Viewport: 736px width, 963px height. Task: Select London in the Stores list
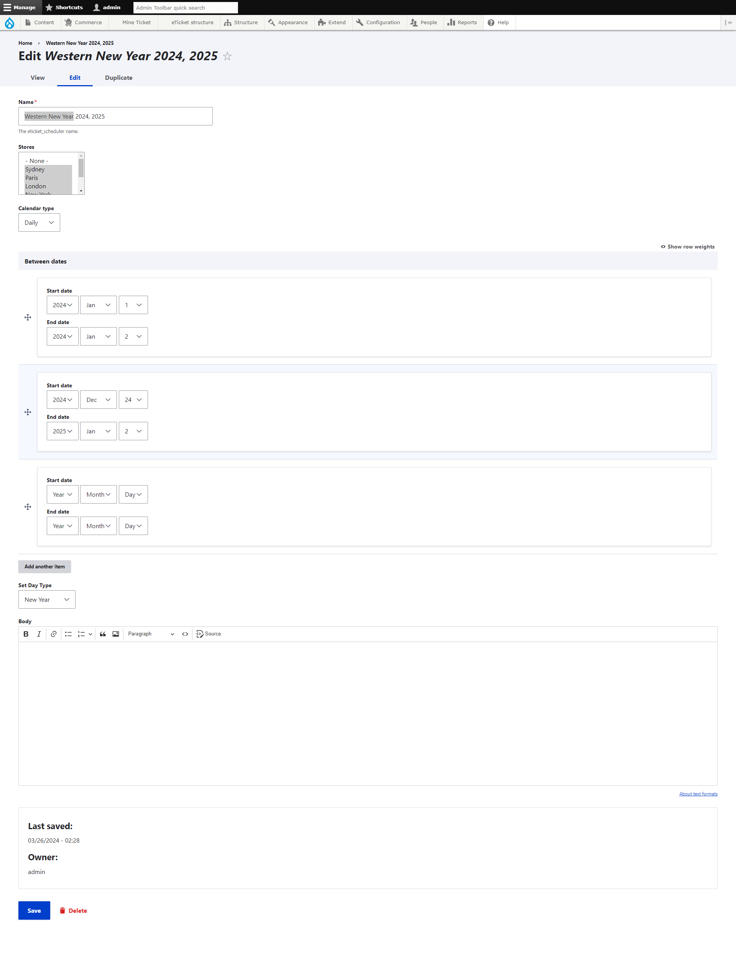coord(35,186)
